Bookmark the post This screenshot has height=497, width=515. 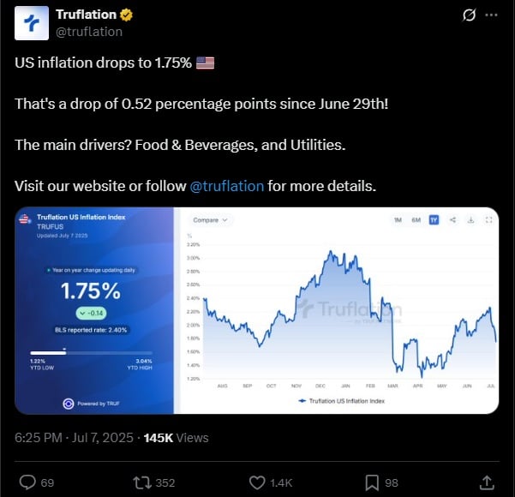pyautogui.click(x=373, y=482)
